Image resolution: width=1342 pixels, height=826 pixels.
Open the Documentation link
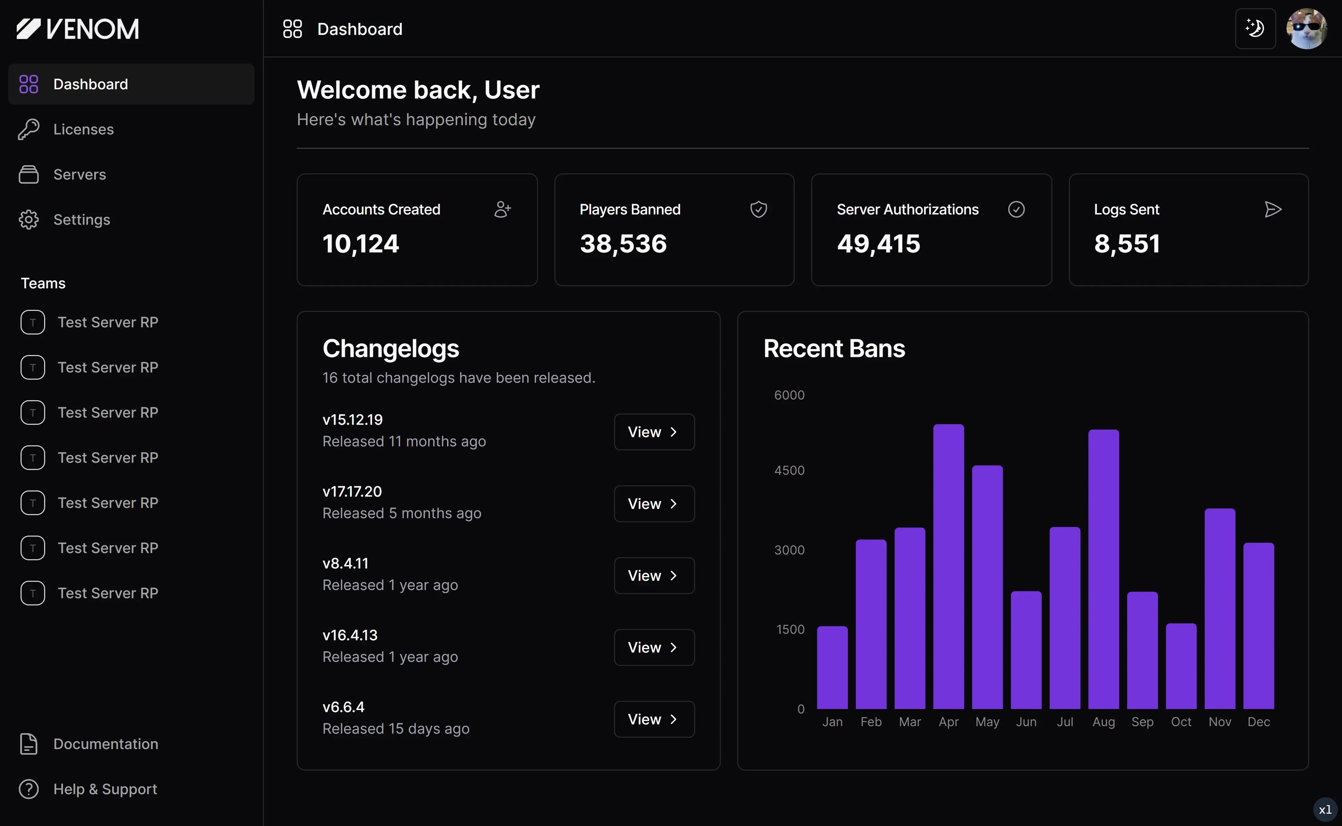(131, 744)
